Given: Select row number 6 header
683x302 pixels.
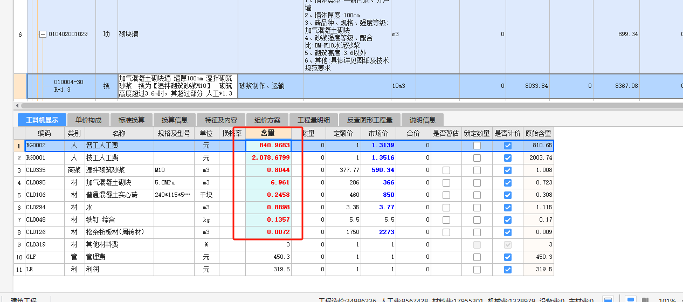Looking at the screenshot, I should click(x=20, y=35).
